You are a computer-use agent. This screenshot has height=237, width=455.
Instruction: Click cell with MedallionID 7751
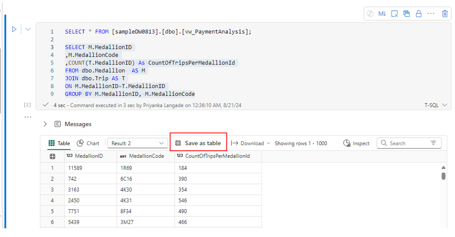point(91,211)
